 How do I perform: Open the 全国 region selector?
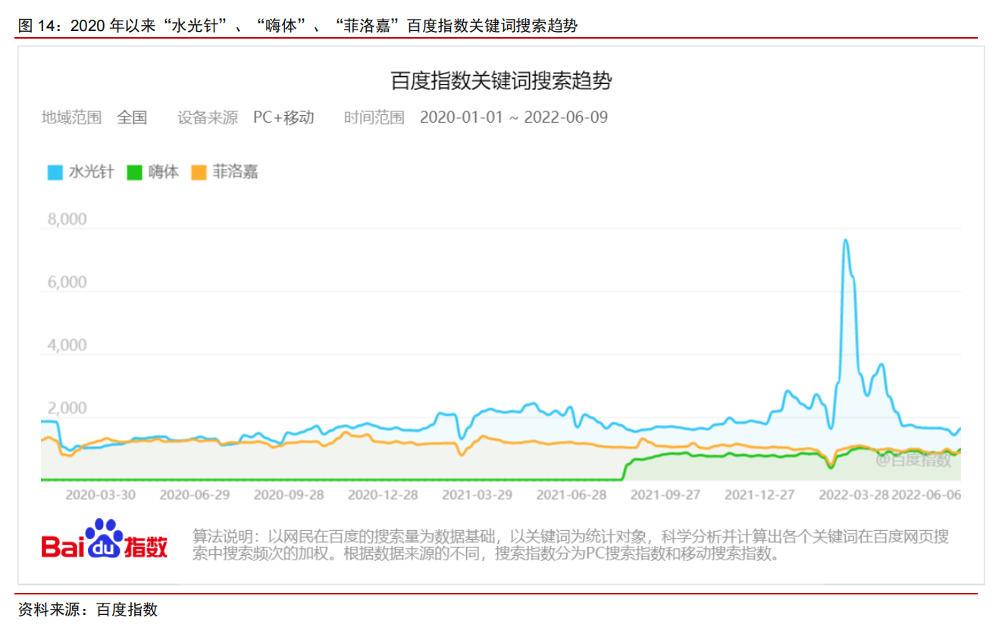point(132,117)
